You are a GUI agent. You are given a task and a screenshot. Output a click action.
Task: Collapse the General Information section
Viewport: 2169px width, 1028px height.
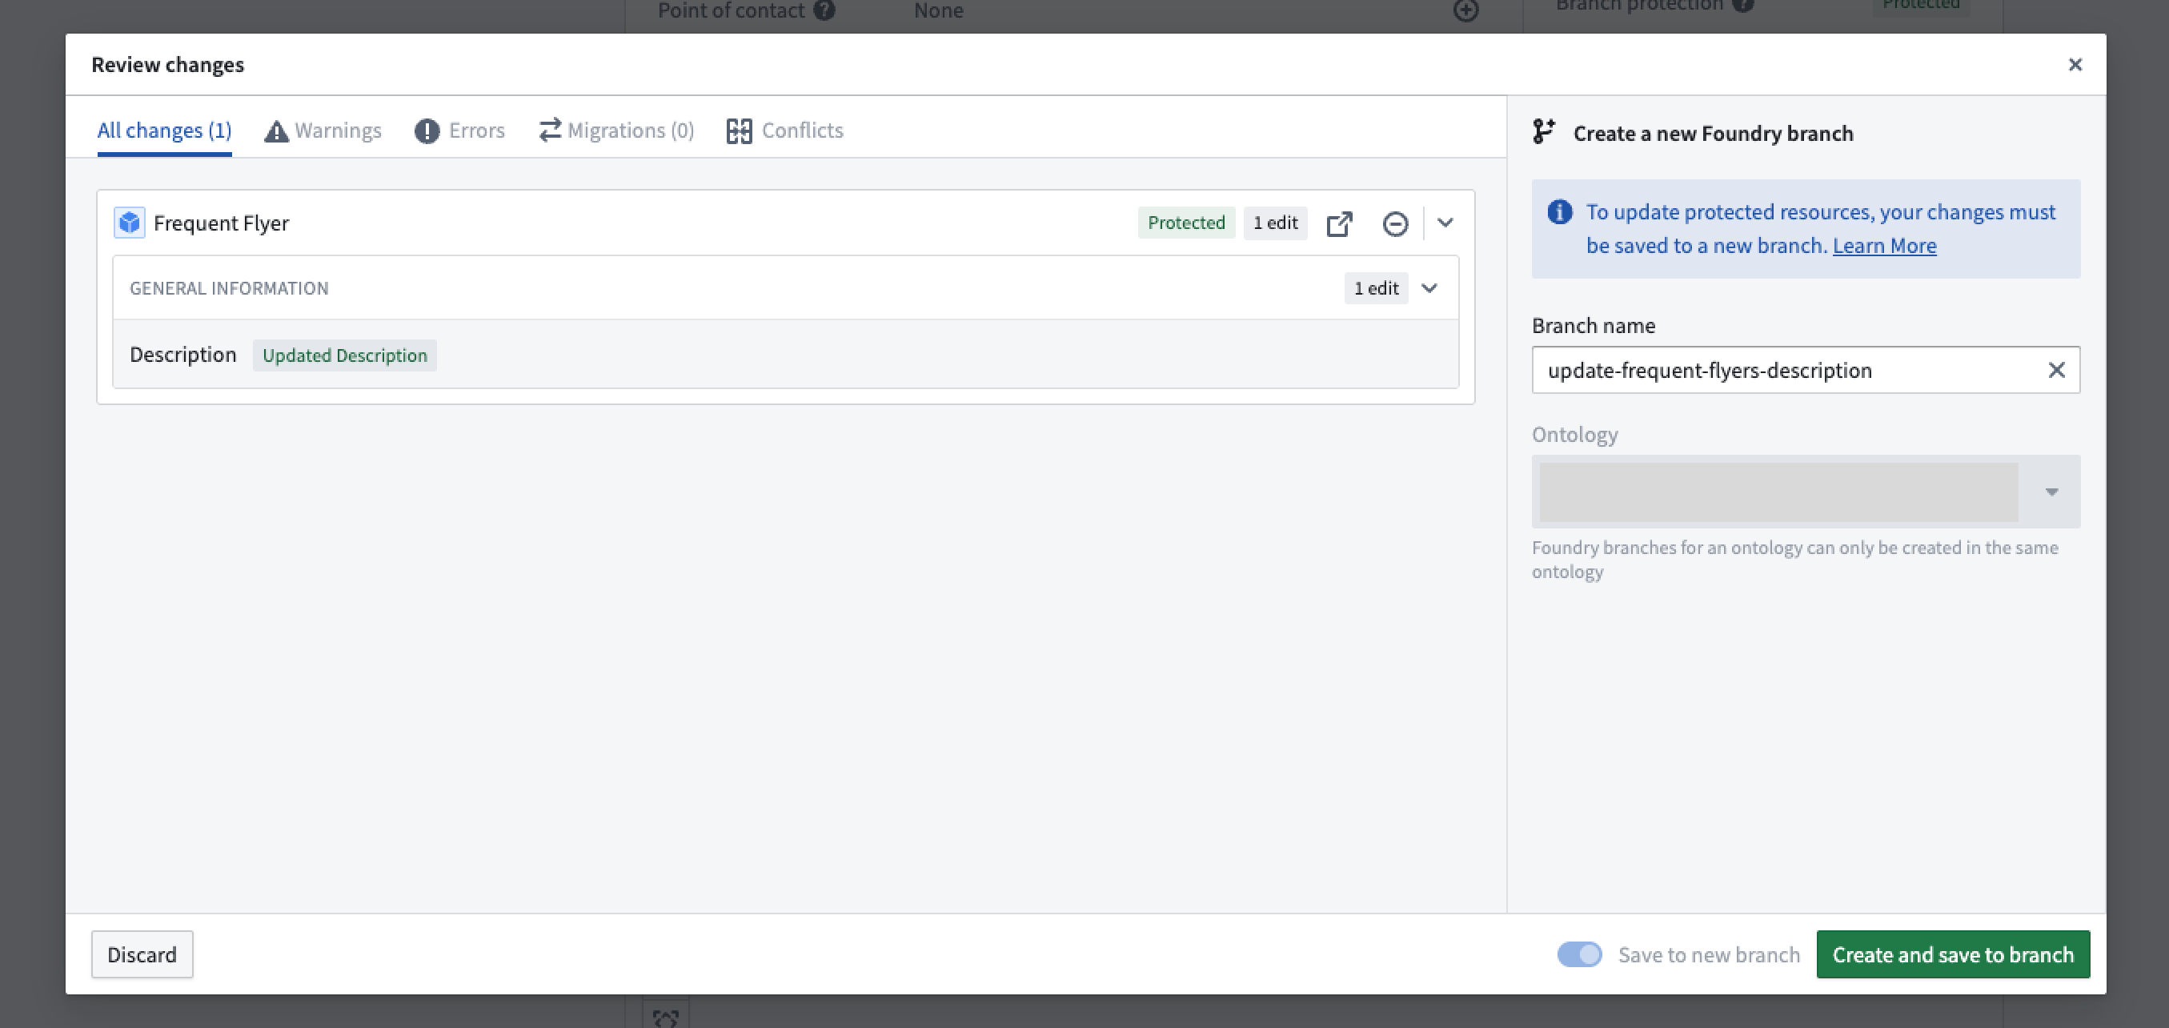click(1429, 287)
